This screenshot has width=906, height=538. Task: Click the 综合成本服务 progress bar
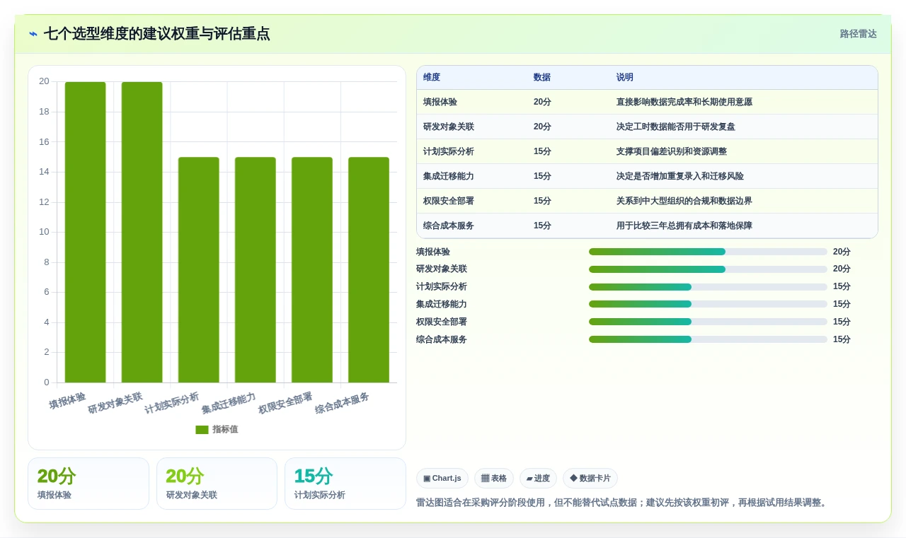click(x=708, y=339)
